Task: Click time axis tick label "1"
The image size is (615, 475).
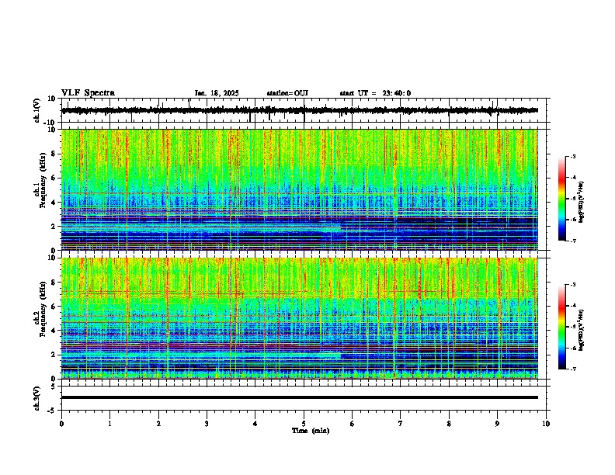Action: pyautogui.click(x=109, y=424)
